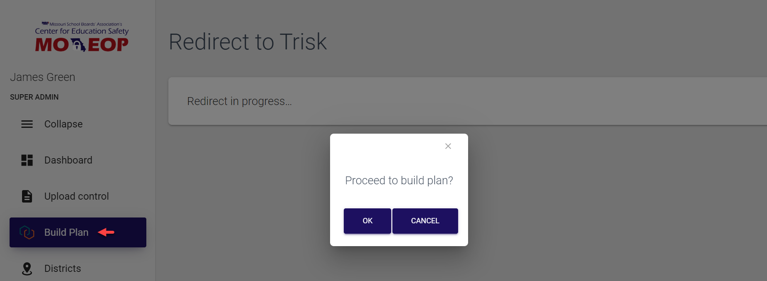Click the MO EOP logo
Image resolution: width=767 pixels, height=281 pixels.
coord(82,37)
